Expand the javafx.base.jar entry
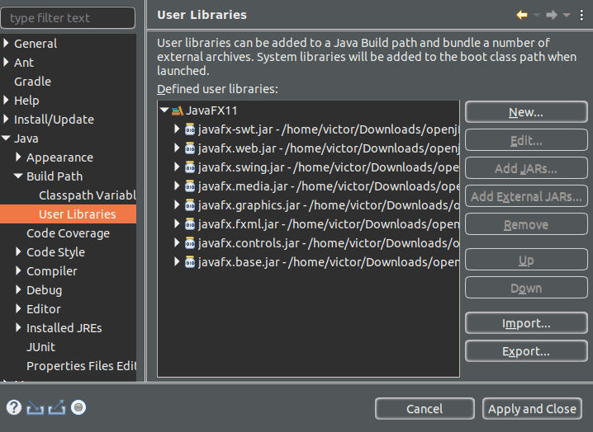This screenshot has height=432, width=593. tap(177, 261)
